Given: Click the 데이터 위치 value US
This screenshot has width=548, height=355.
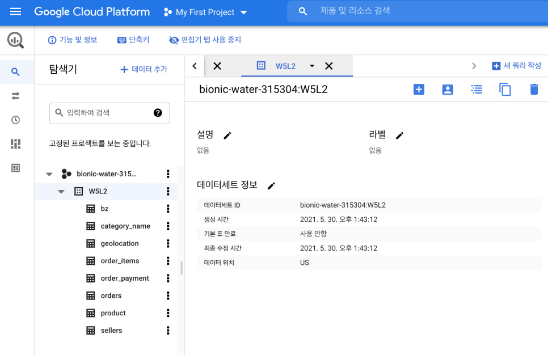Looking at the screenshot, I should point(305,263).
